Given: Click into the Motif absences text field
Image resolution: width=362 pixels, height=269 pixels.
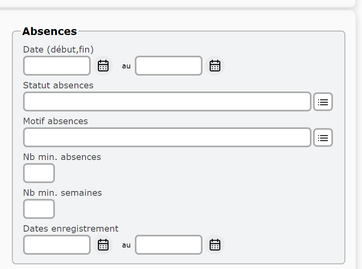Looking at the screenshot, I should (167, 137).
